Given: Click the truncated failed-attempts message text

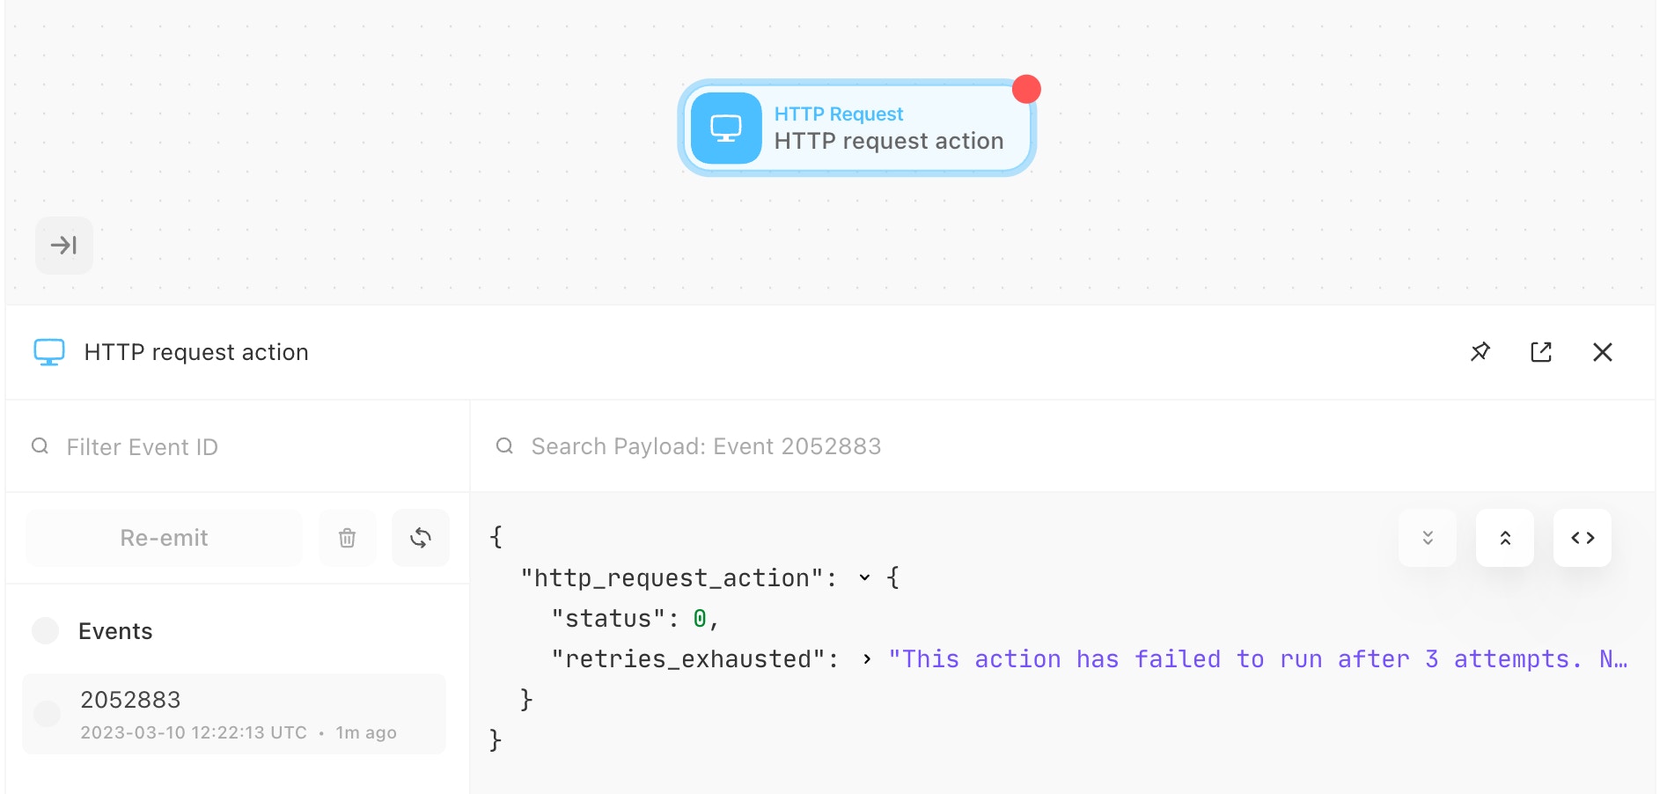Looking at the screenshot, I should [x=1258, y=659].
